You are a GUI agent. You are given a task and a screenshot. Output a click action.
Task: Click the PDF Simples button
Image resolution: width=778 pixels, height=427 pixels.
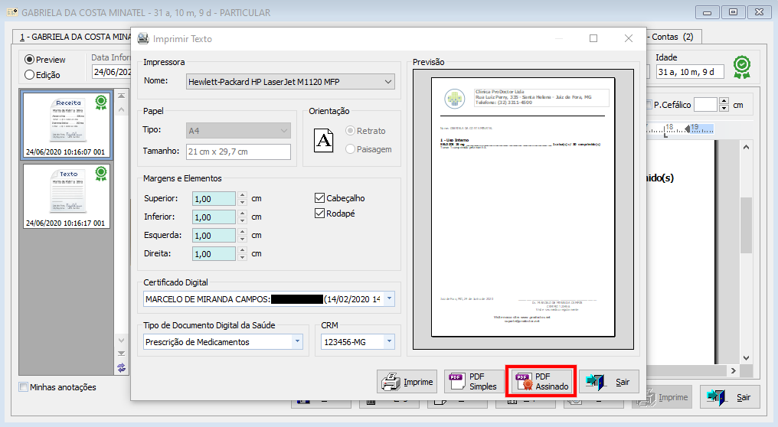pyautogui.click(x=474, y=381)
